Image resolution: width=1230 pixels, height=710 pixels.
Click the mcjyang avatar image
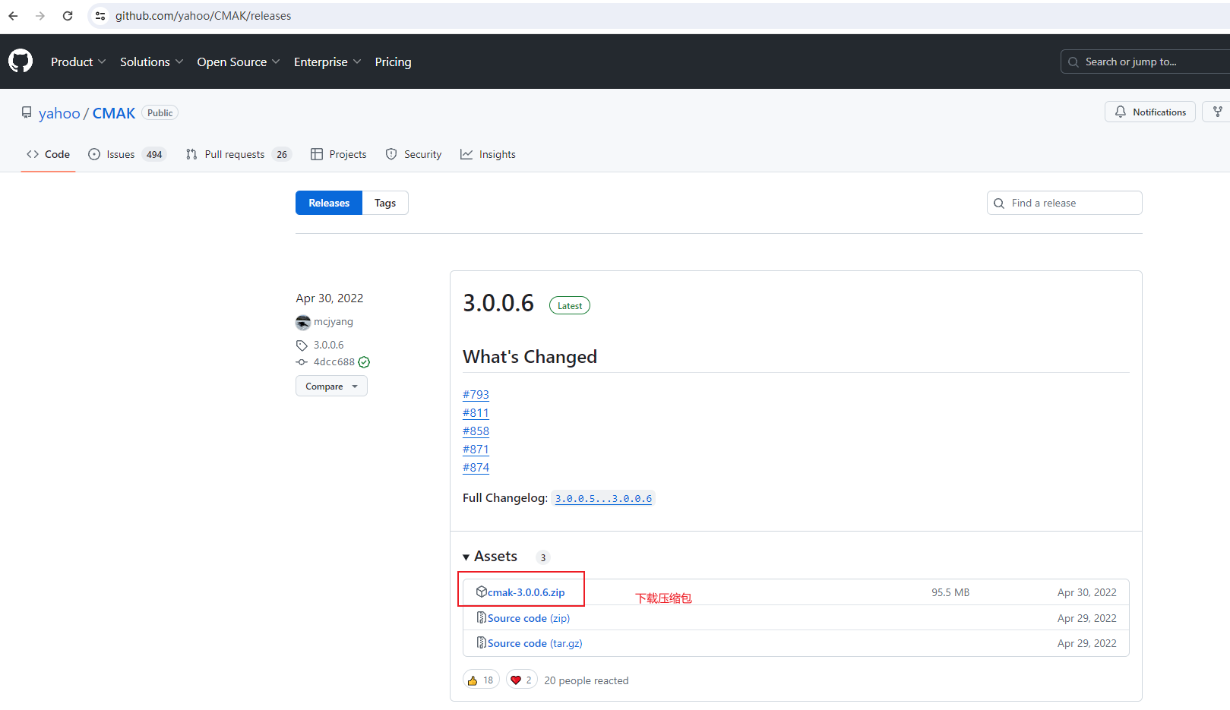[303, 322]
